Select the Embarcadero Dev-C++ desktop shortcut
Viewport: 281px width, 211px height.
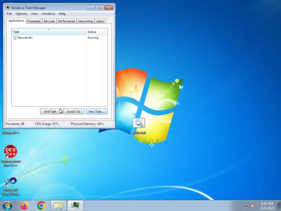(x=11, y=156)
